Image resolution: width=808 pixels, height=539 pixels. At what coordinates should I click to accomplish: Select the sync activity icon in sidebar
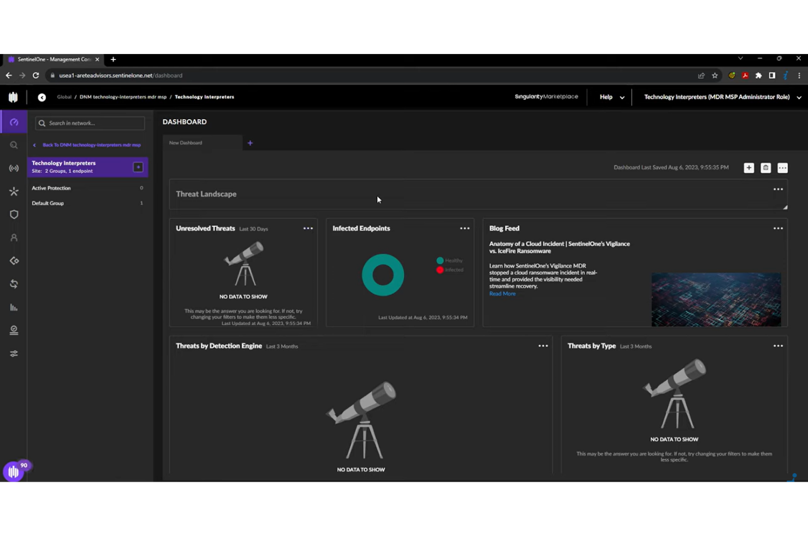click(x=14, y=283)
